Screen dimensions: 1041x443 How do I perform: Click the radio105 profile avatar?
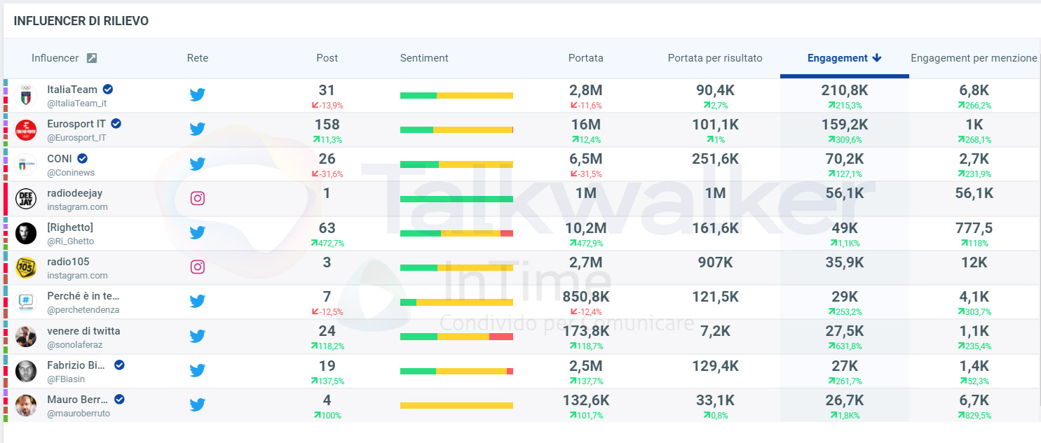point(26,267)
